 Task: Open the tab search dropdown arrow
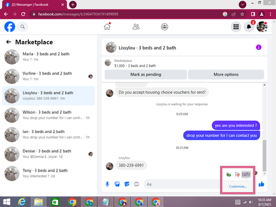pyautogui.click(x=242, y=4)
